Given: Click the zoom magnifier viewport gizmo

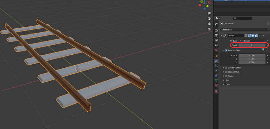Looking at the screenshot, I should click(x=209, y=13).
